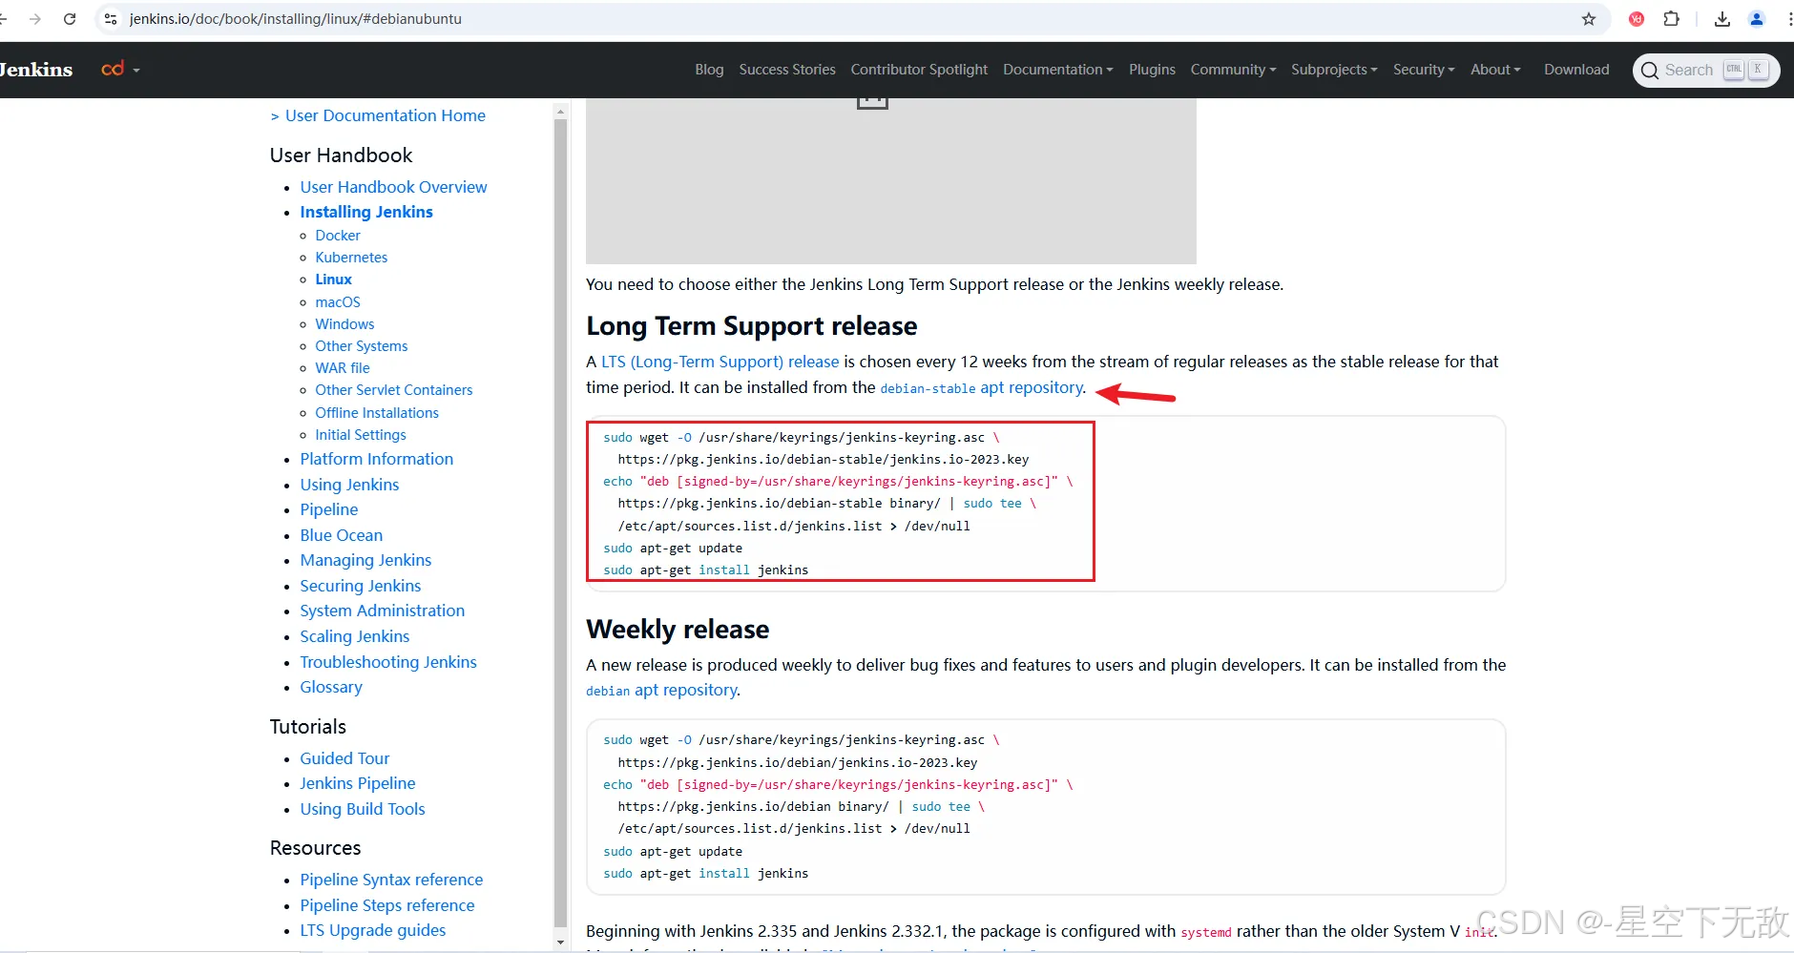Image resolution: width=1794 pixels, height=953 pixels.
Task: Open the Subprojects dropdown menu
Action: pos(1334,70)
